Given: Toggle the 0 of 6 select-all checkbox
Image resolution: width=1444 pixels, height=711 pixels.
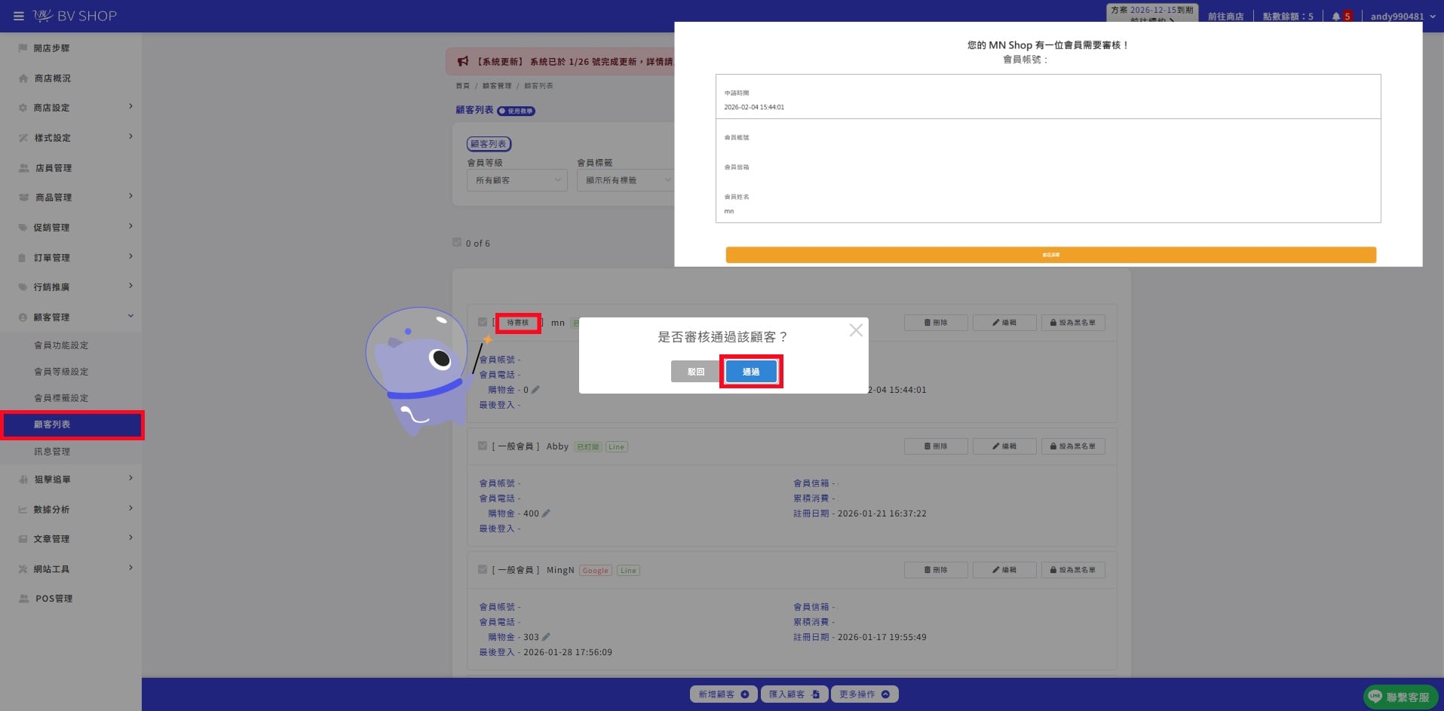Looking at the screenshot, I should 457,243.
